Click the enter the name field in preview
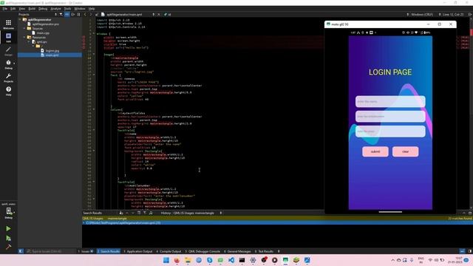The width and height of the screenshot is (473, 266). [x=390, y=101]
